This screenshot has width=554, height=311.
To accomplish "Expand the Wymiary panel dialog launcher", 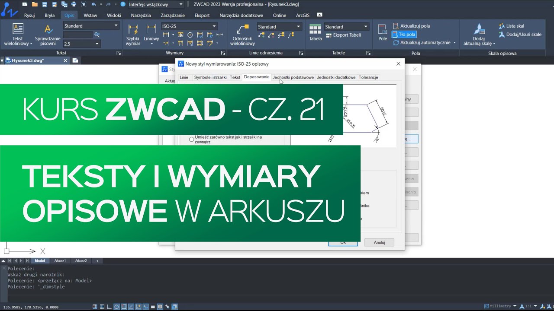I will 223,53.
